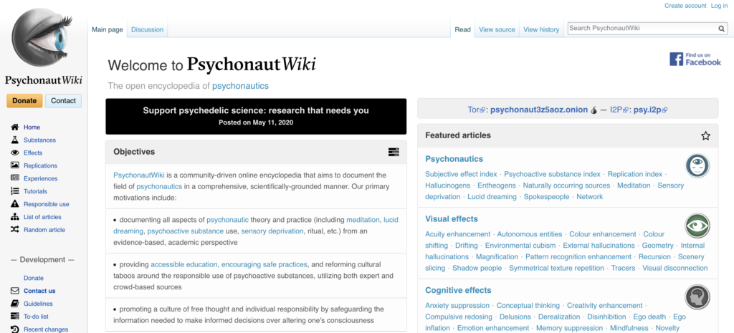The height and width of the screenshot is (333, 734).
Task: Click the warning triangle beside Responsible use
Action: (15, 204)
